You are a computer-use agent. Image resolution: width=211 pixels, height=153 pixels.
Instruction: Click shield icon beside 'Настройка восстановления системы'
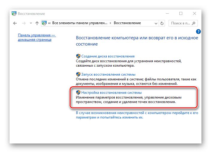click(x=78, y=93)
